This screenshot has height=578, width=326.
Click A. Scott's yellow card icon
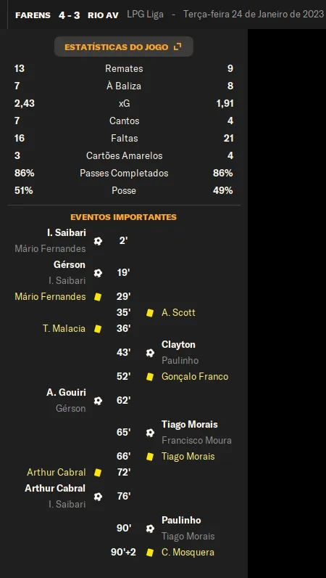(x=150, y=312)
